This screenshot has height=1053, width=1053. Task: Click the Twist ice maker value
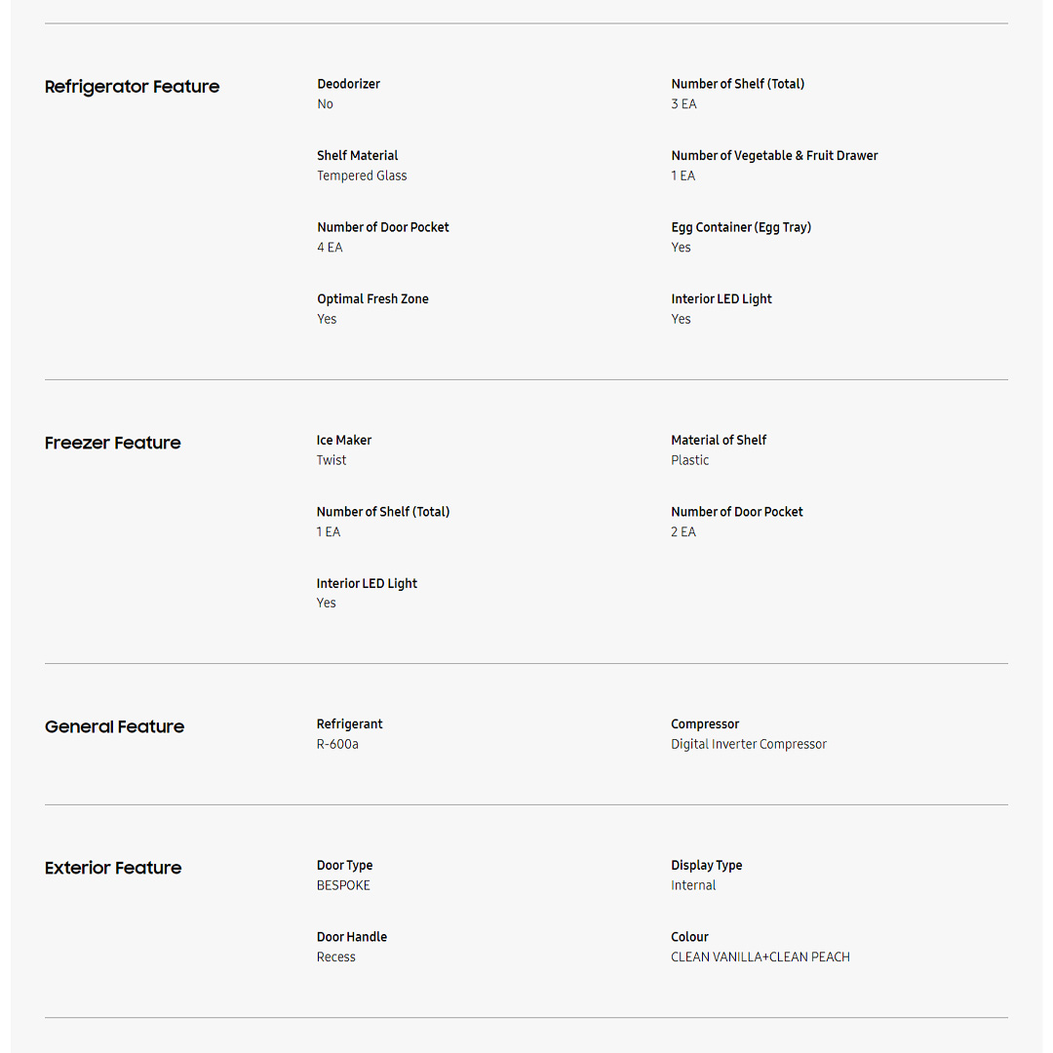pos(331,460)
